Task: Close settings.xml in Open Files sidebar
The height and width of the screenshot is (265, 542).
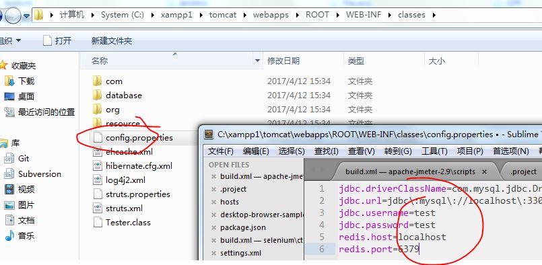Action: [213, 254]
